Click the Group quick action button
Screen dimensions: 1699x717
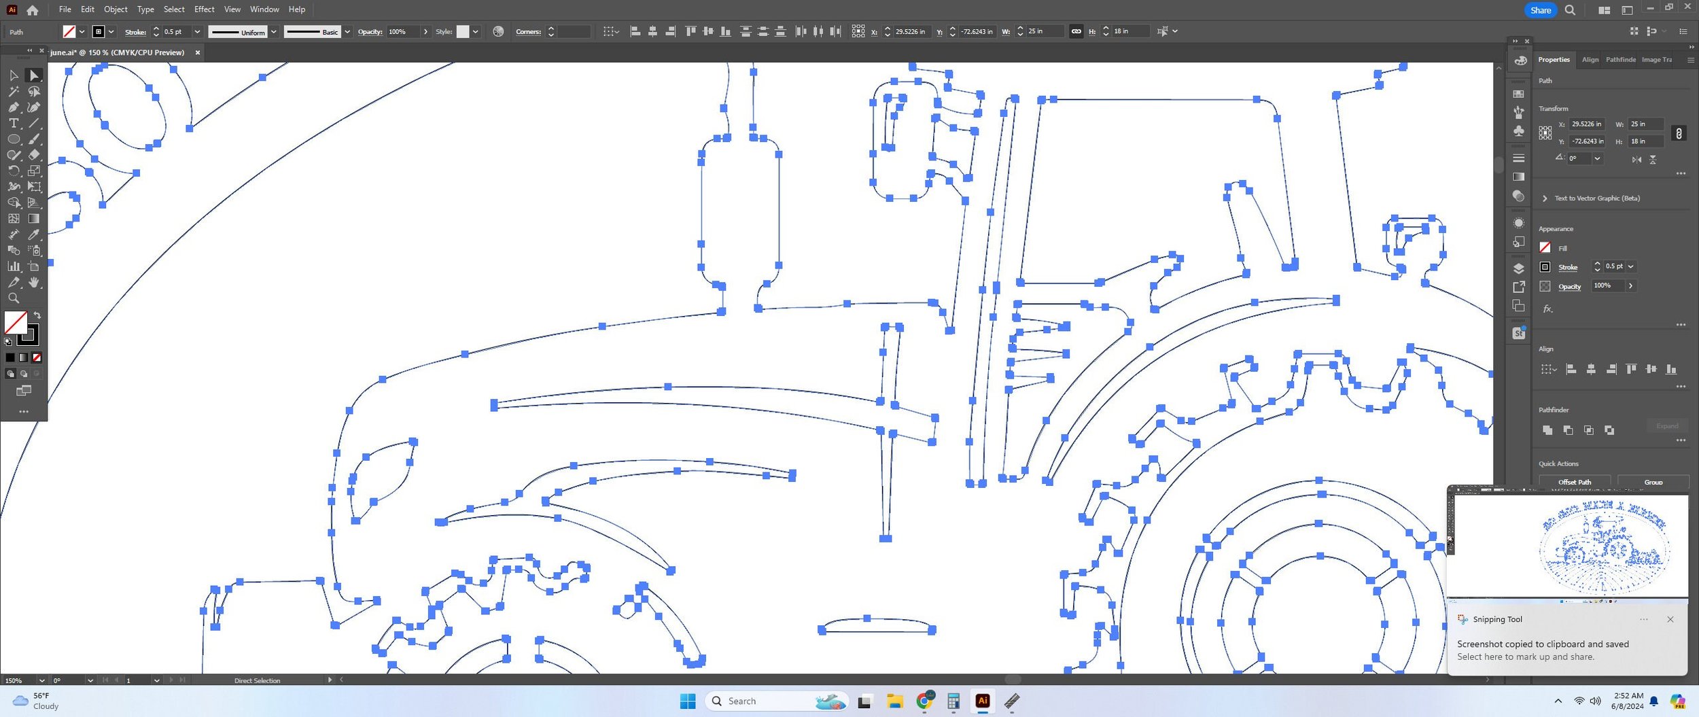(x=1653, y=482)
